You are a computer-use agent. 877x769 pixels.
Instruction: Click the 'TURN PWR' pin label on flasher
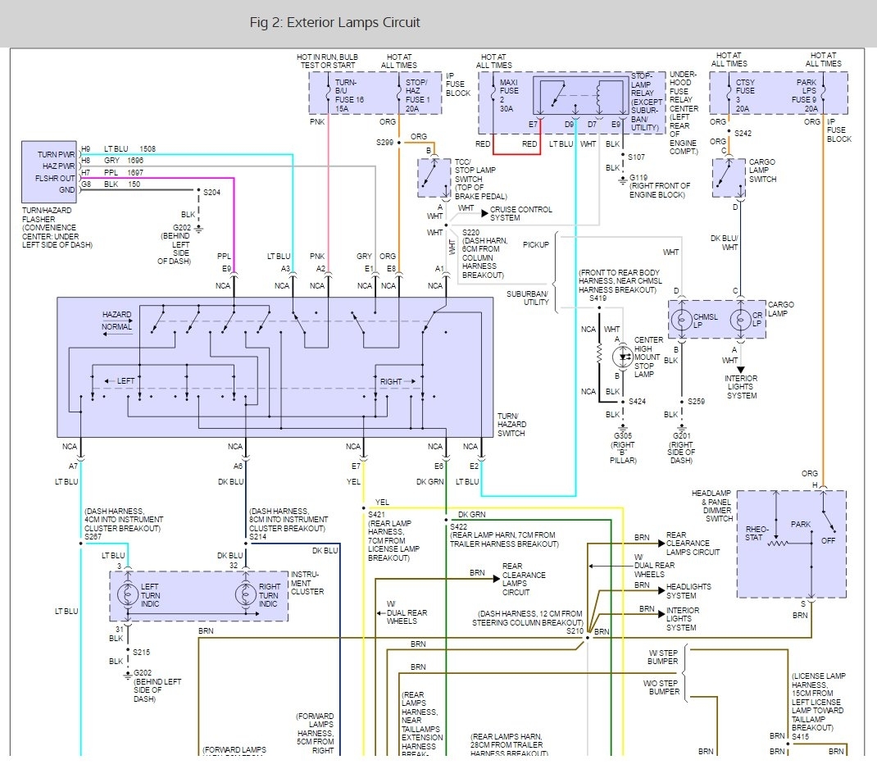pos(56,154)
